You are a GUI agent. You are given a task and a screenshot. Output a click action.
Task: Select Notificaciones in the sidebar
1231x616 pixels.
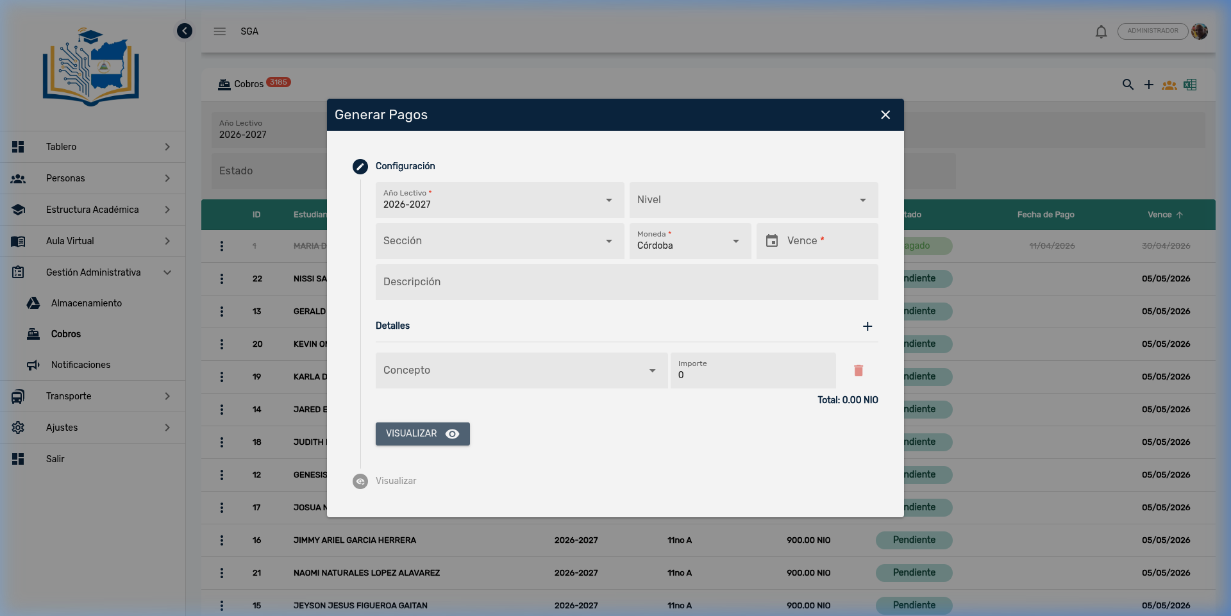pos(81,365)
